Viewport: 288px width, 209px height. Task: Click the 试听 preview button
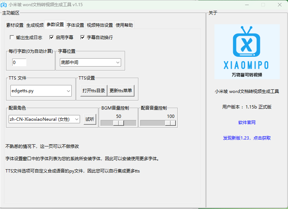[x=89, y=119]
